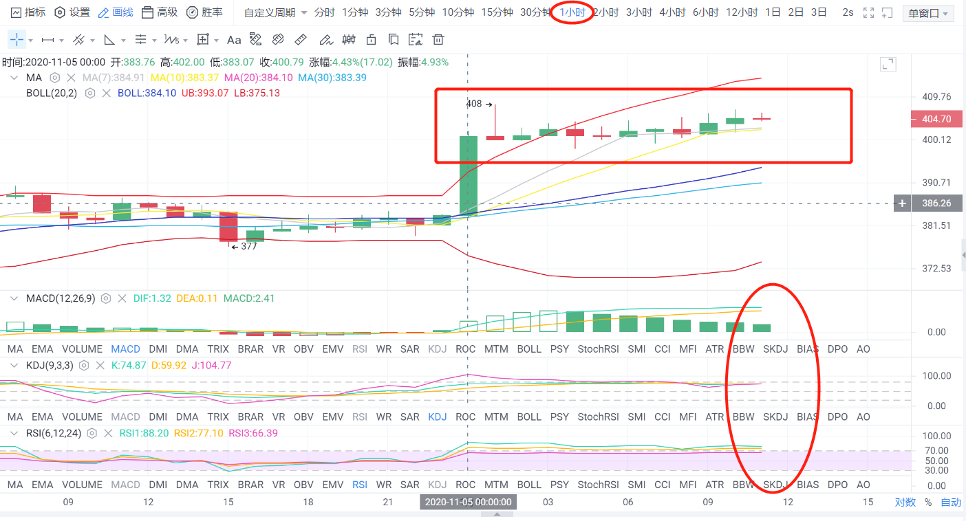Viewport: 966px width, 521px height.
Task: Select the crosshair cursor tool
Action: (x=17, y=39)
